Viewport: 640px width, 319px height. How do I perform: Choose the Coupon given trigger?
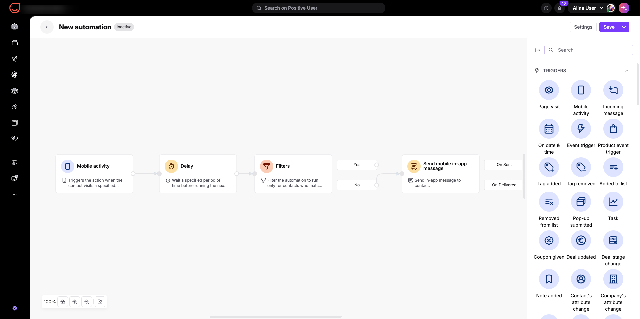coord(549,240)
